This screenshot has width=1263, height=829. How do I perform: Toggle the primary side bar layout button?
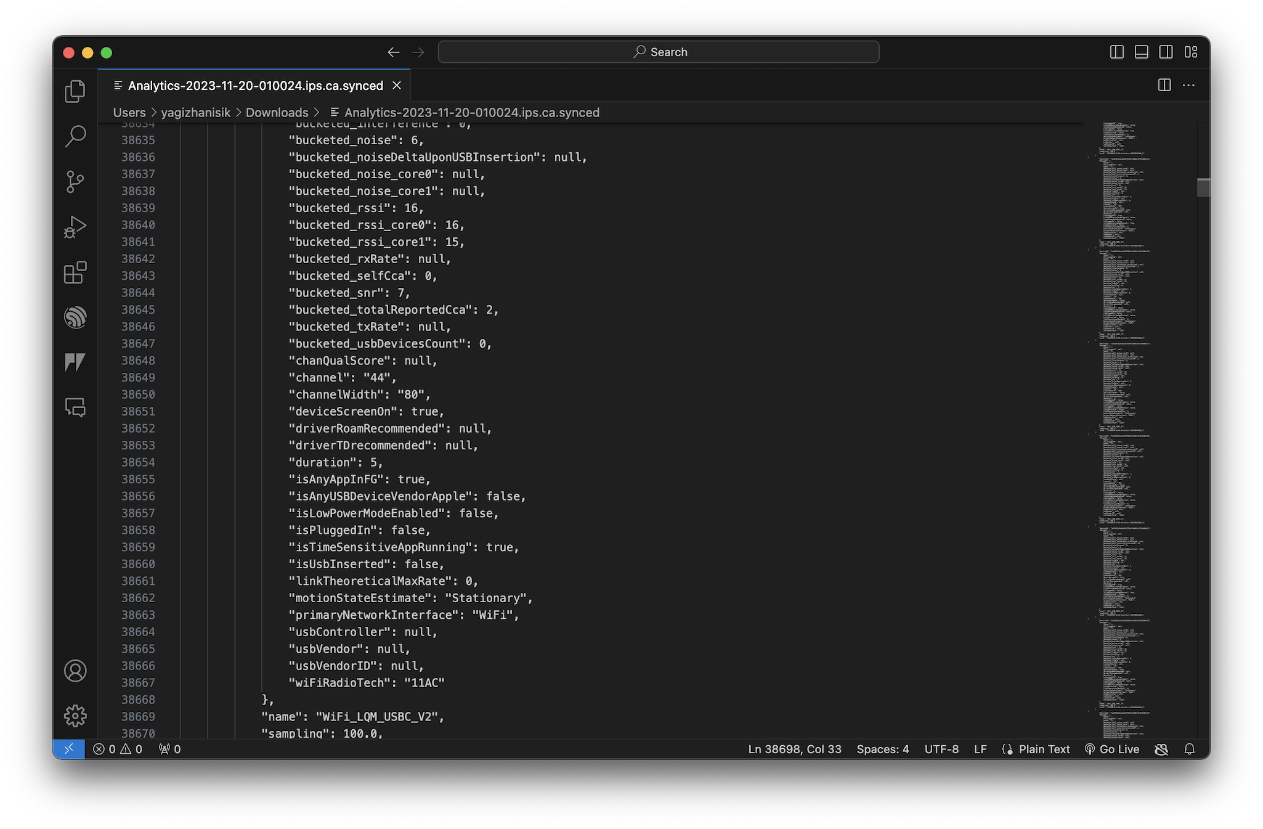(1116, 52)
